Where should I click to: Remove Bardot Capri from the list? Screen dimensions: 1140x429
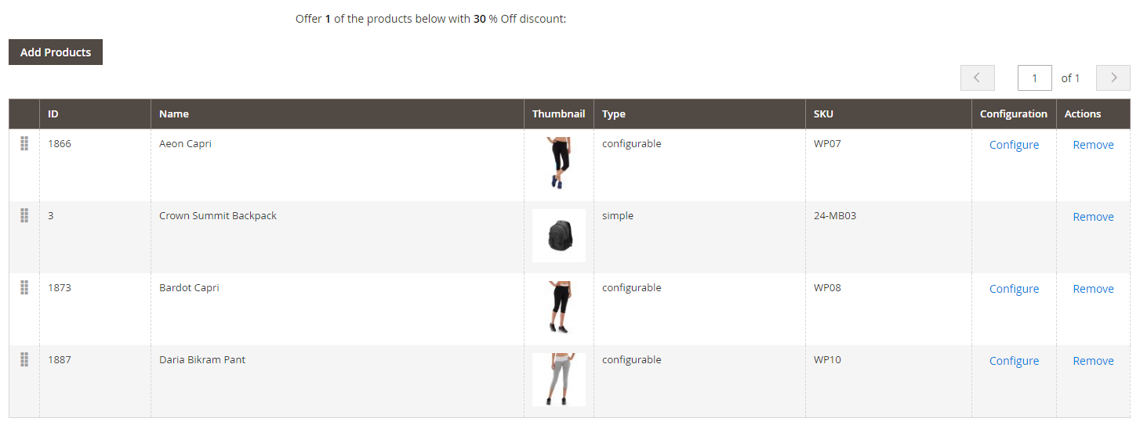[1093, 289]
